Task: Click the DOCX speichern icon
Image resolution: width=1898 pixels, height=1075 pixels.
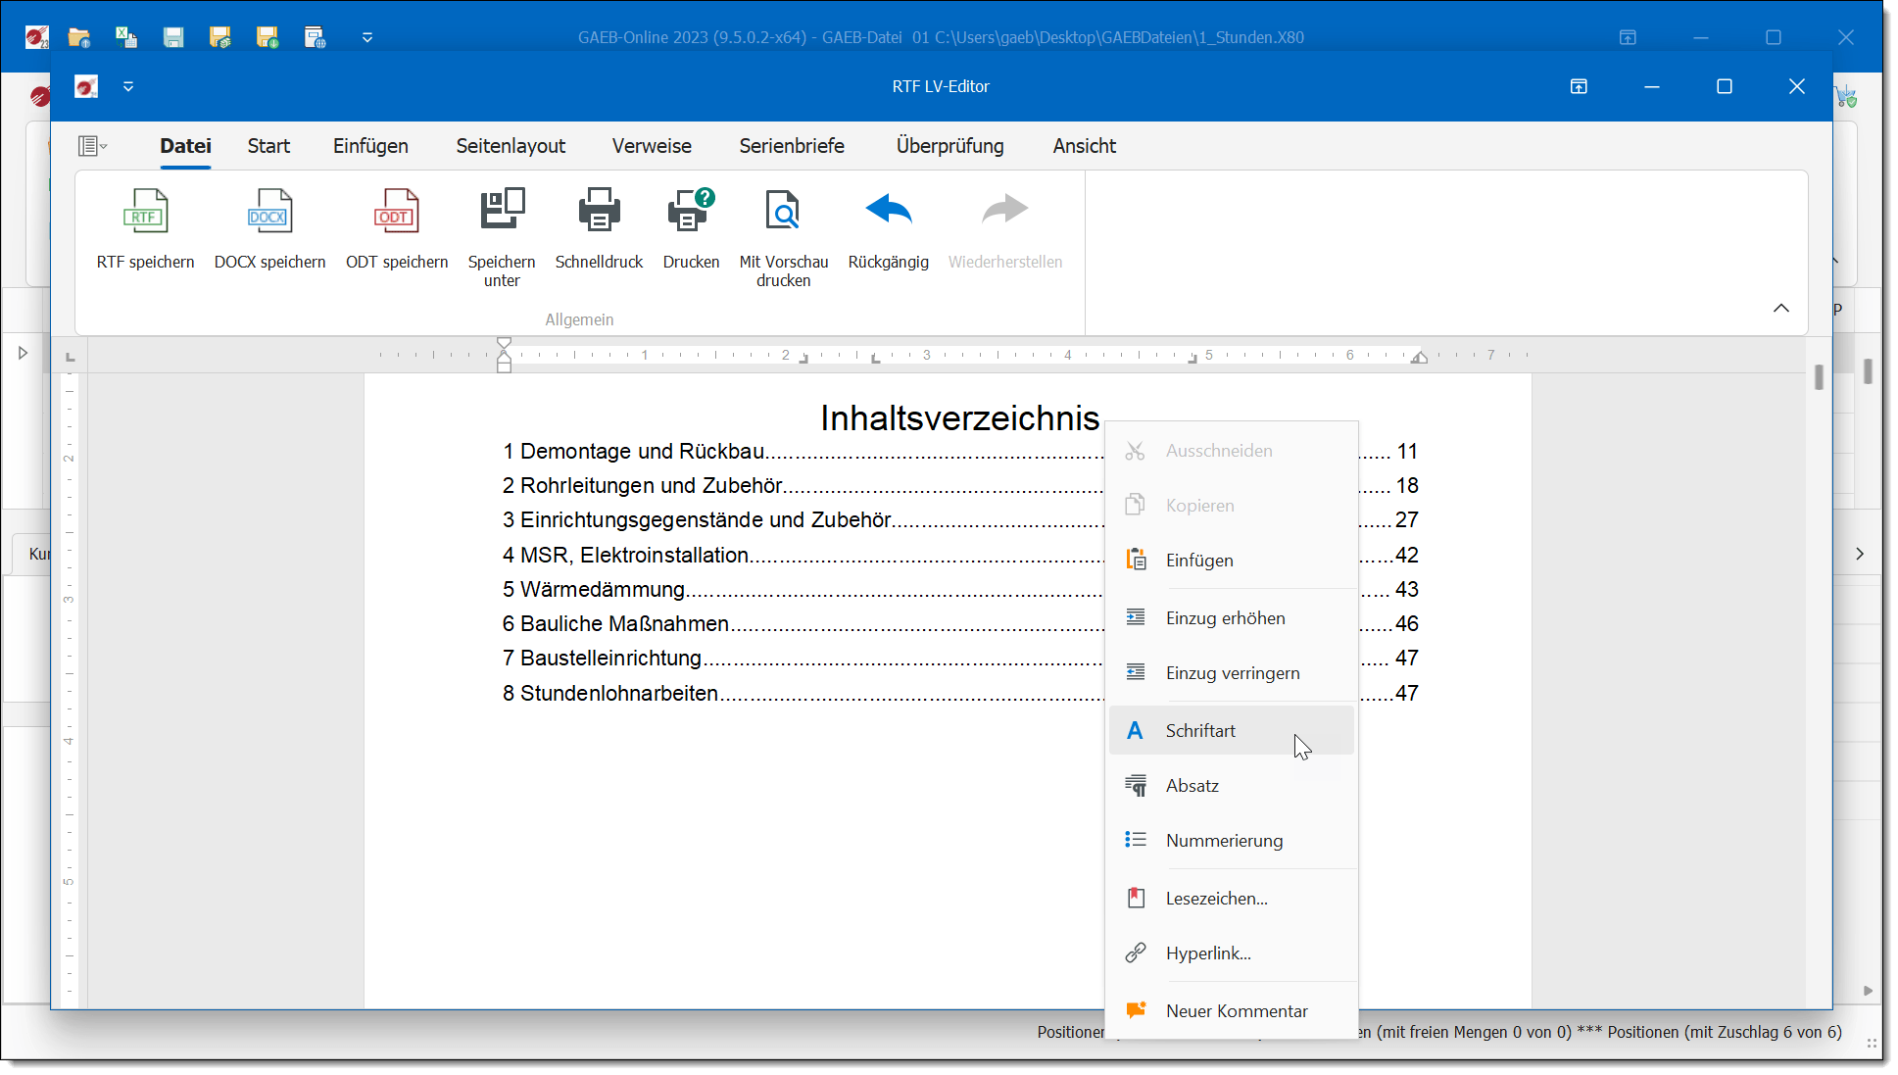Action: click(x=269, y=212)
